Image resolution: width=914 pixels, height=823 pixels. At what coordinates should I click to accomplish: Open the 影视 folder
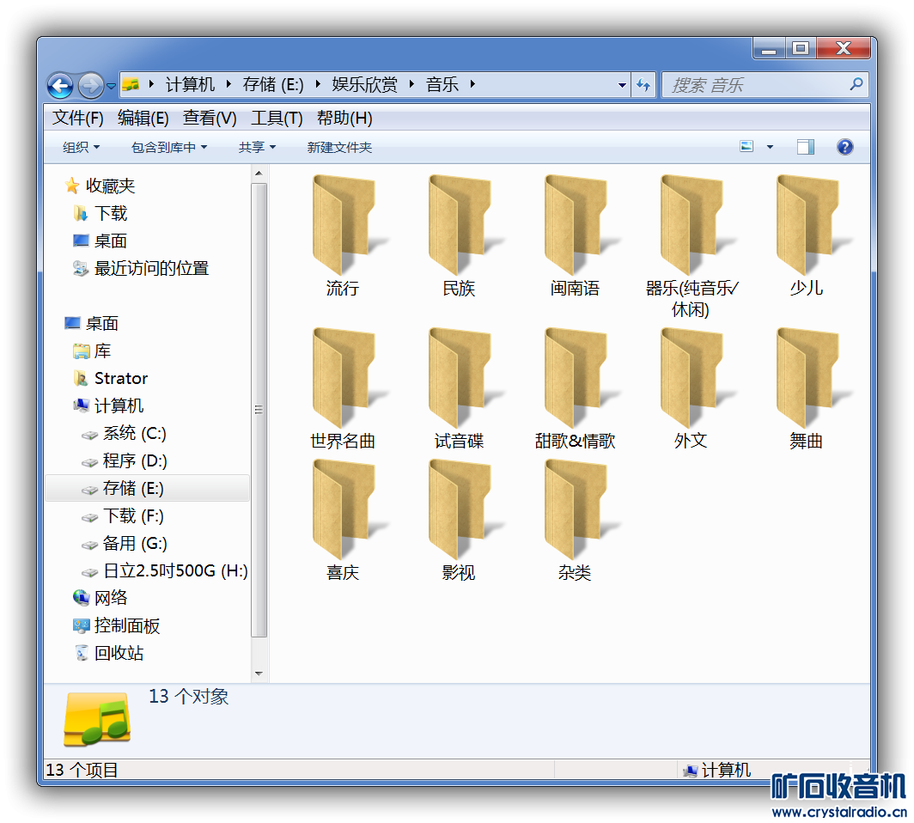click(459, 521)
